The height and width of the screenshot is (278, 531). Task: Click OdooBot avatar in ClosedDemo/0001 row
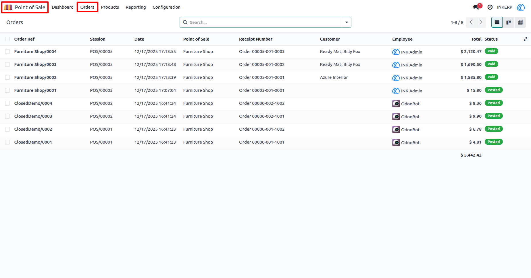point(396,142)
